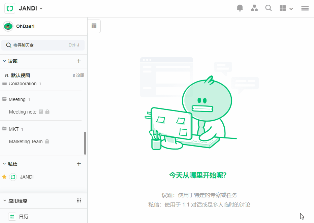This screenshot has height=223, width=314.
Task: Toggle the sidebar panel layout icon
Action: [94, 26]
